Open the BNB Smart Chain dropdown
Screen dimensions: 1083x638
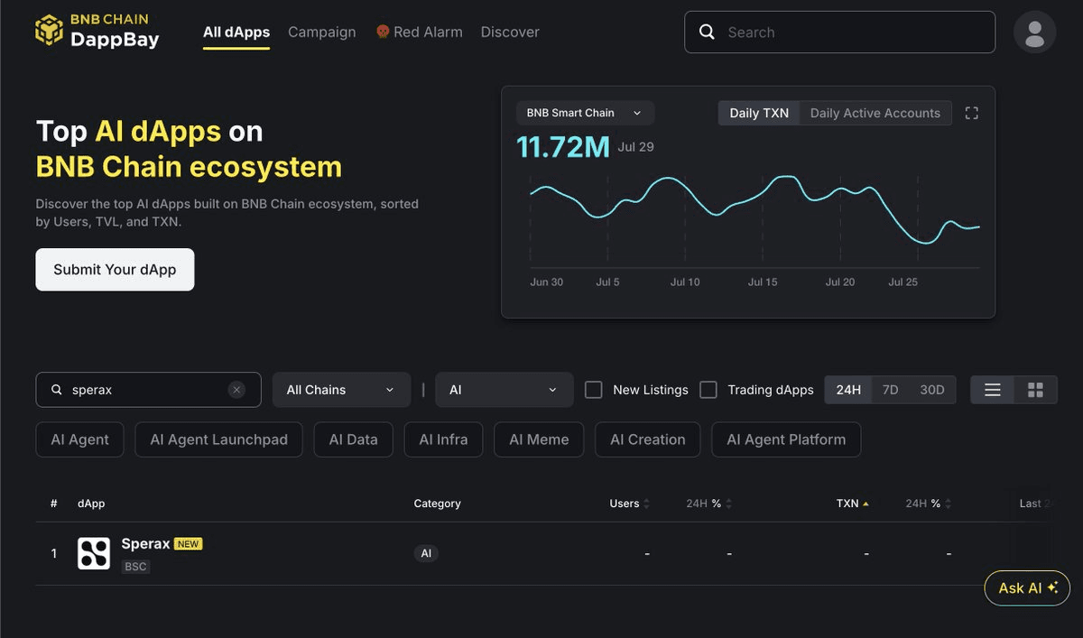click(585, 113)
